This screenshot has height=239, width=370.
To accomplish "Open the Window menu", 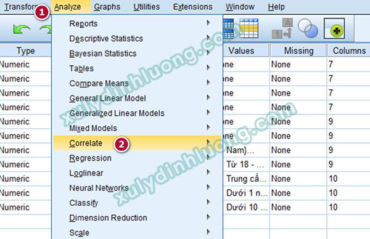I will 240,7.
